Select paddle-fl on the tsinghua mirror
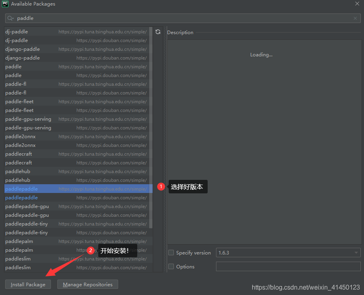The image size is (364, 295). 77,84
